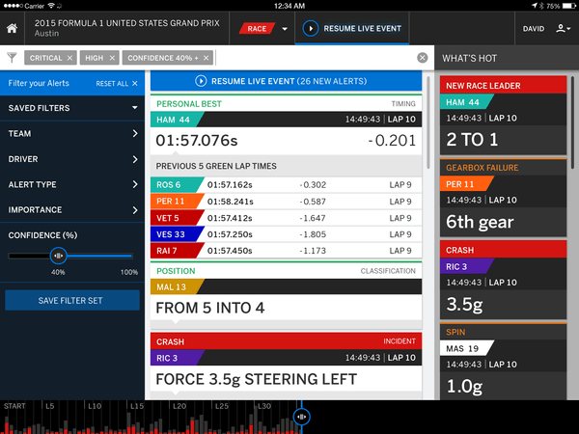Jump to lap L20 on timeline
The height and width of the screenshot is (434, 579).
[x=179, y=406]
